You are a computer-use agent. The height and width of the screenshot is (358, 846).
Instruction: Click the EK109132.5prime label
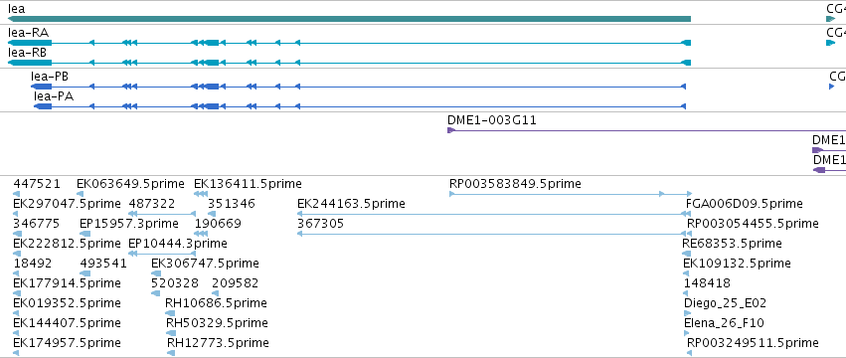point(737,264)
